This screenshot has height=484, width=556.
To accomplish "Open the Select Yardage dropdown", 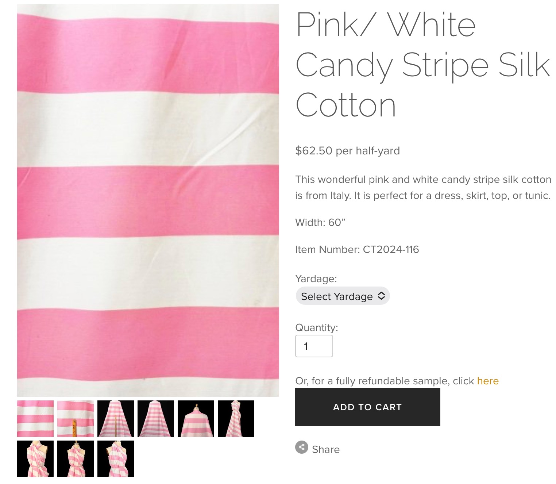I will pos(343,296).
